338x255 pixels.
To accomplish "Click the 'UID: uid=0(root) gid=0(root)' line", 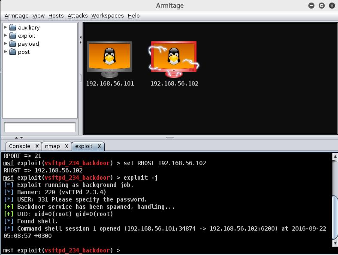I will click(x=58, y=214).
